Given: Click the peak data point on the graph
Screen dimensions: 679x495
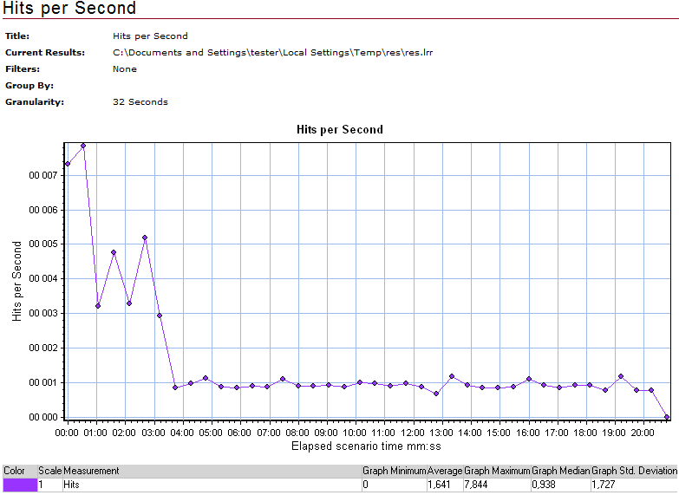Looking at the screenshot, I should [x=83, y=146].
